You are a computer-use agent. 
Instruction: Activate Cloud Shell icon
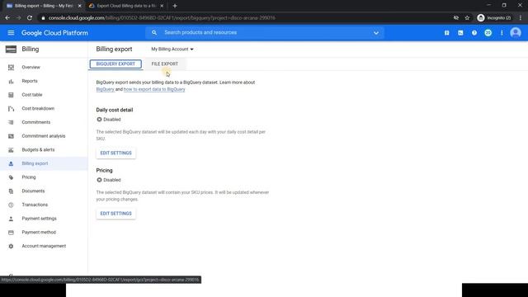pos(460,33)
